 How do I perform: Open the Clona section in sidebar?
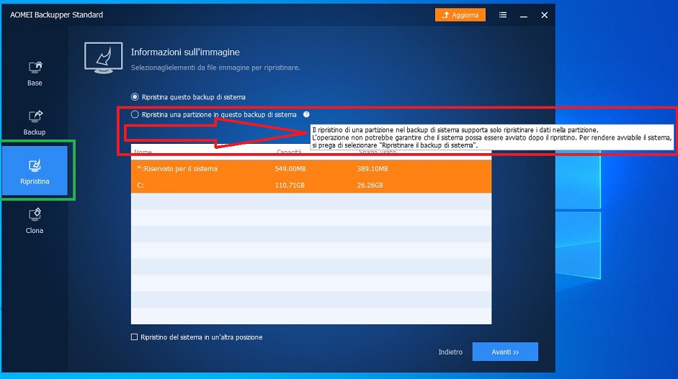point(35,221)
